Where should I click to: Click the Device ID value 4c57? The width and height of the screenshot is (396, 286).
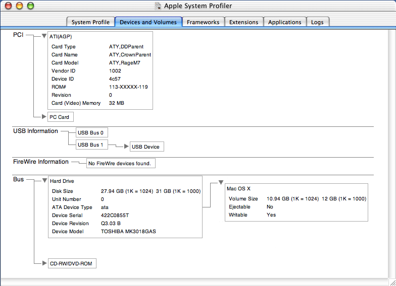[115, 79]
